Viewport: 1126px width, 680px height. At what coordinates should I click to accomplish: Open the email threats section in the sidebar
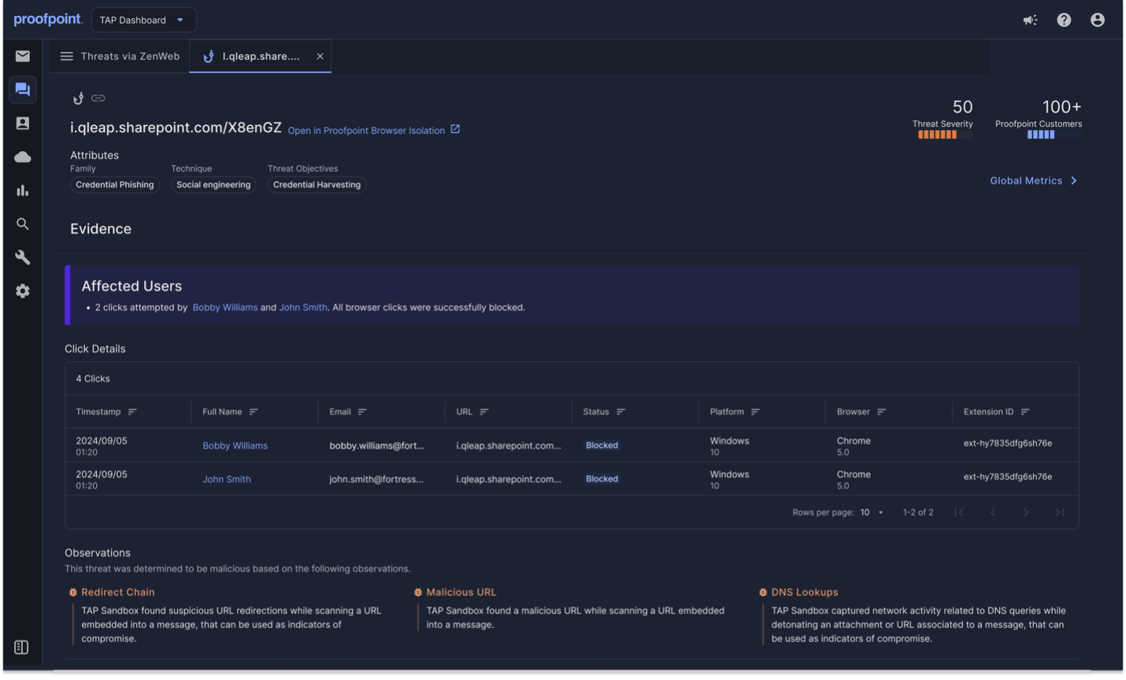[22, 56]
